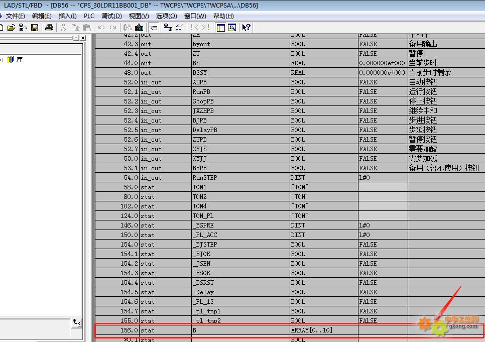485x342 pixels.
Task: Toggle the Details panel icon
Action: pos(232,28)
